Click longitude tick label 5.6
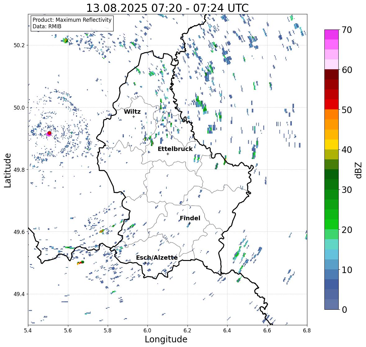 68,331
